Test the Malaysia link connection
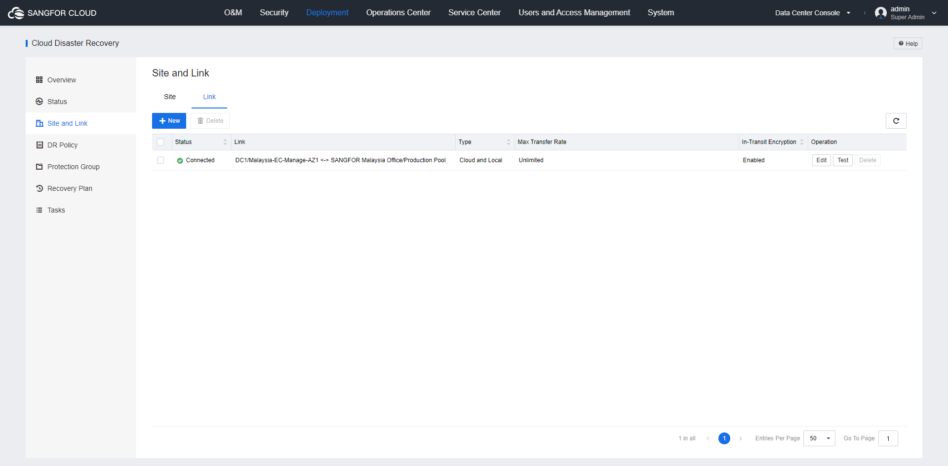This screenshot has width=948, height=466. tap(843, 160)
